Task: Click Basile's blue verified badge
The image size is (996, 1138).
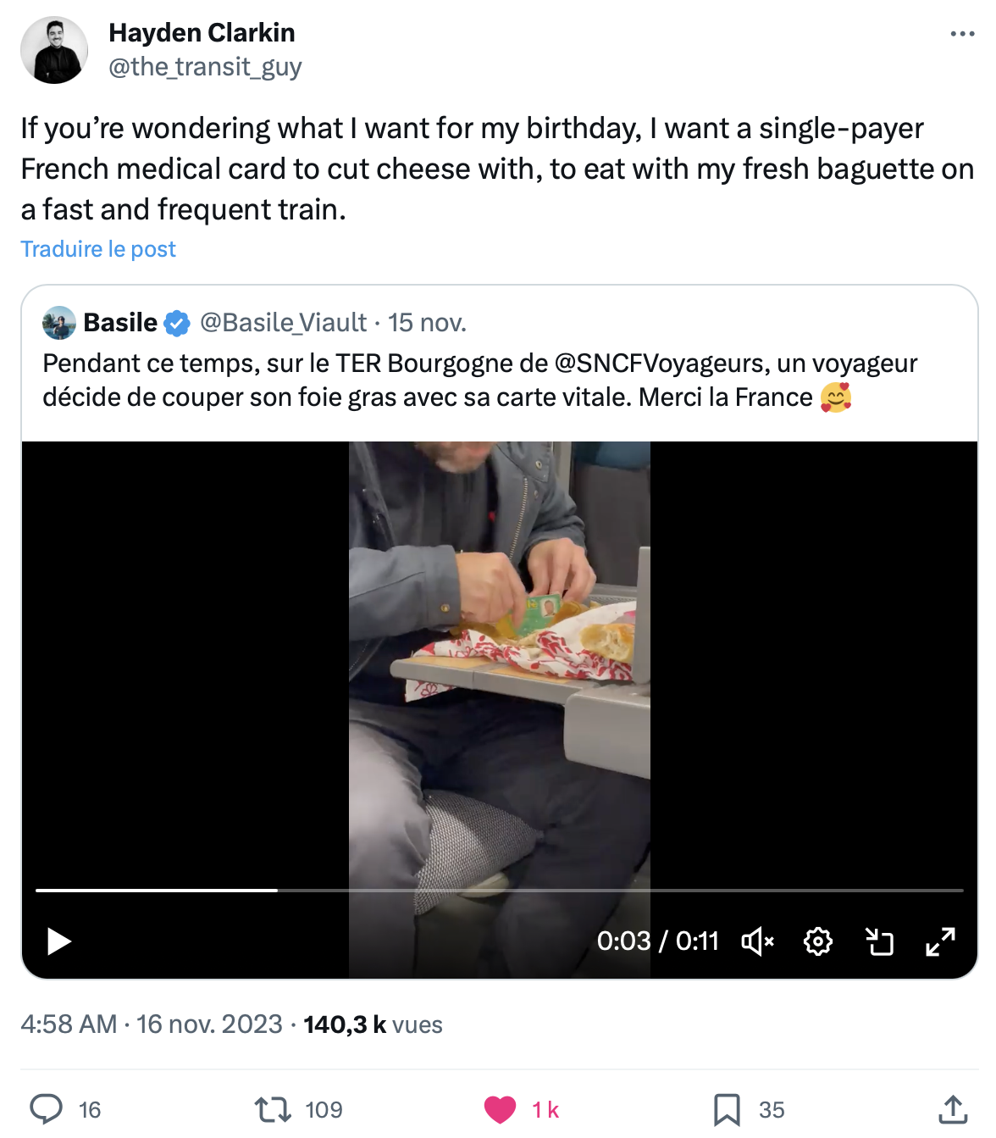Action: point(177,323)
